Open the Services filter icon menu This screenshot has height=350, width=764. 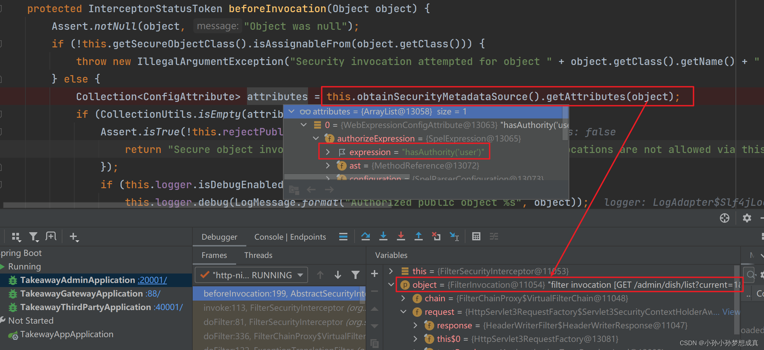click(x=34, y=237)
